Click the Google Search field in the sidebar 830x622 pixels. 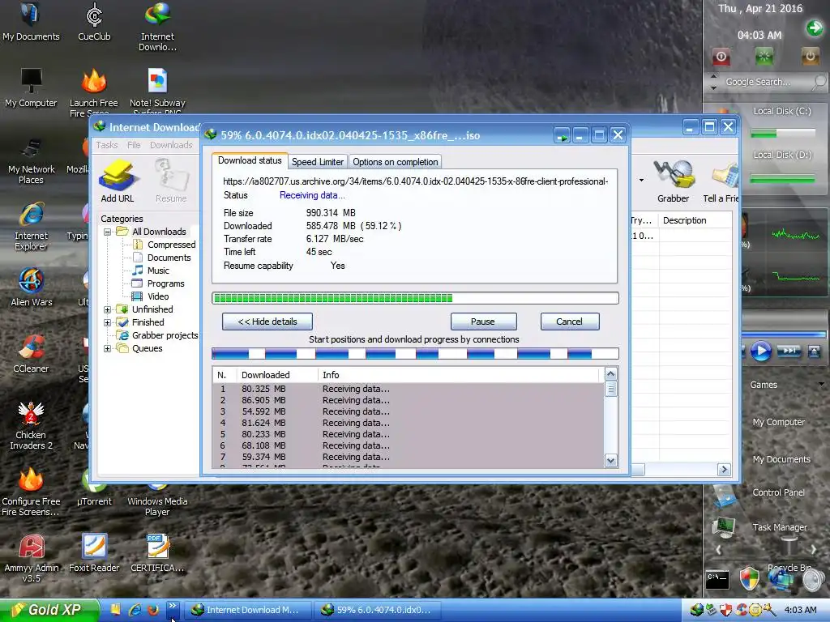click(766, 82)
